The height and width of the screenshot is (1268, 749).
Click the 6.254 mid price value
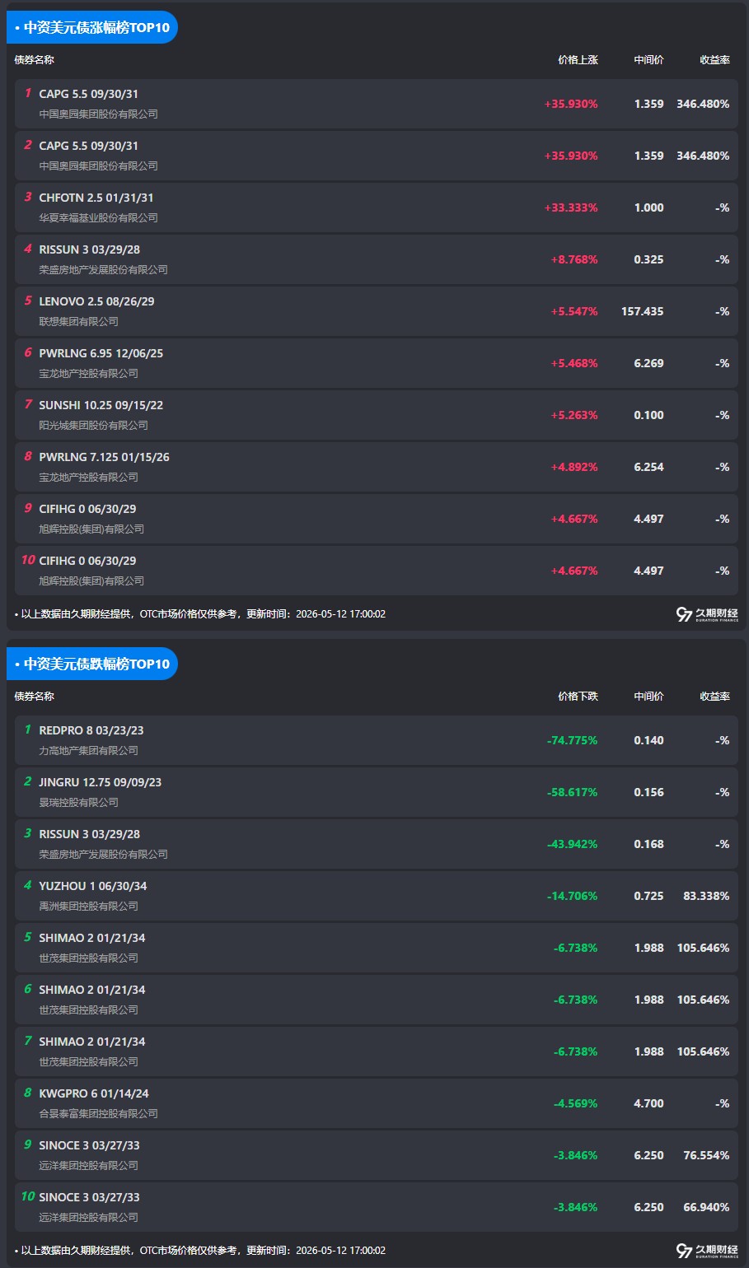tap(648, 467)
